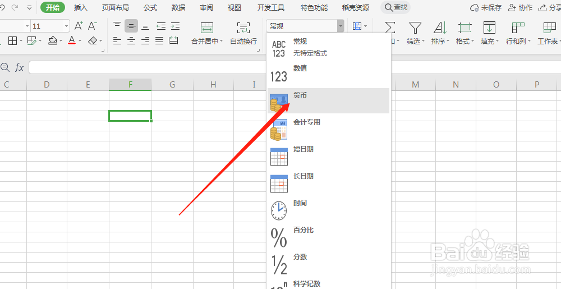Click the 查找 search box
Image resolution: width=561 pixels, height=289 pixels.
click(x=396, y=7)
